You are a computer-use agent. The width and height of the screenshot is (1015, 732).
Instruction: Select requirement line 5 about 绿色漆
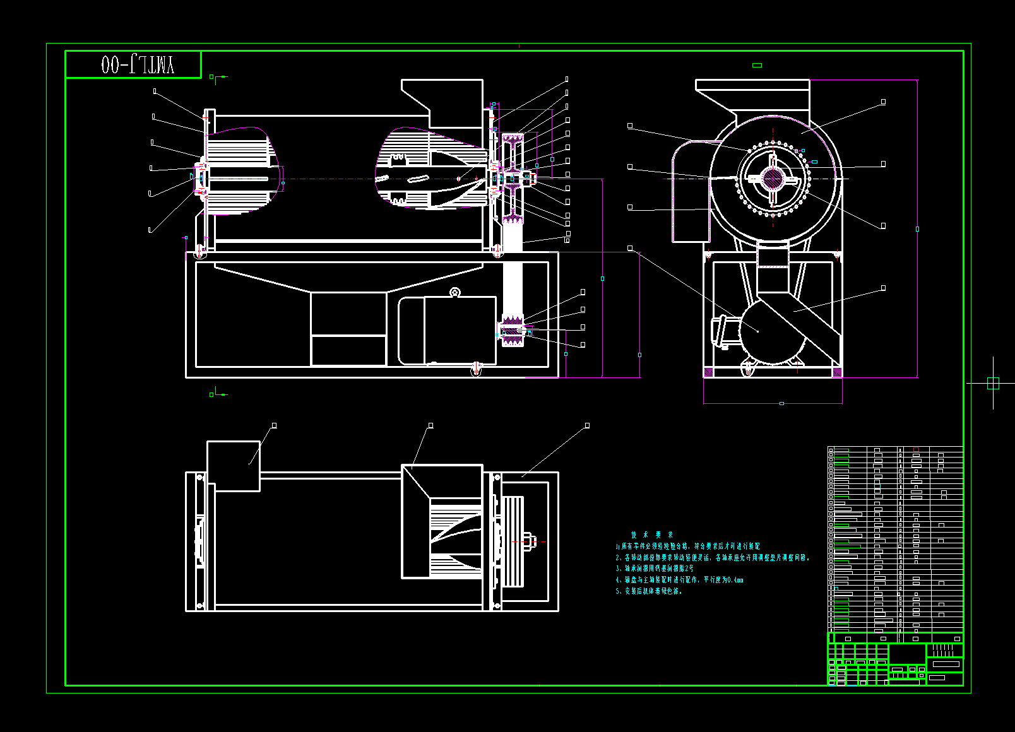tap(649, 591)
